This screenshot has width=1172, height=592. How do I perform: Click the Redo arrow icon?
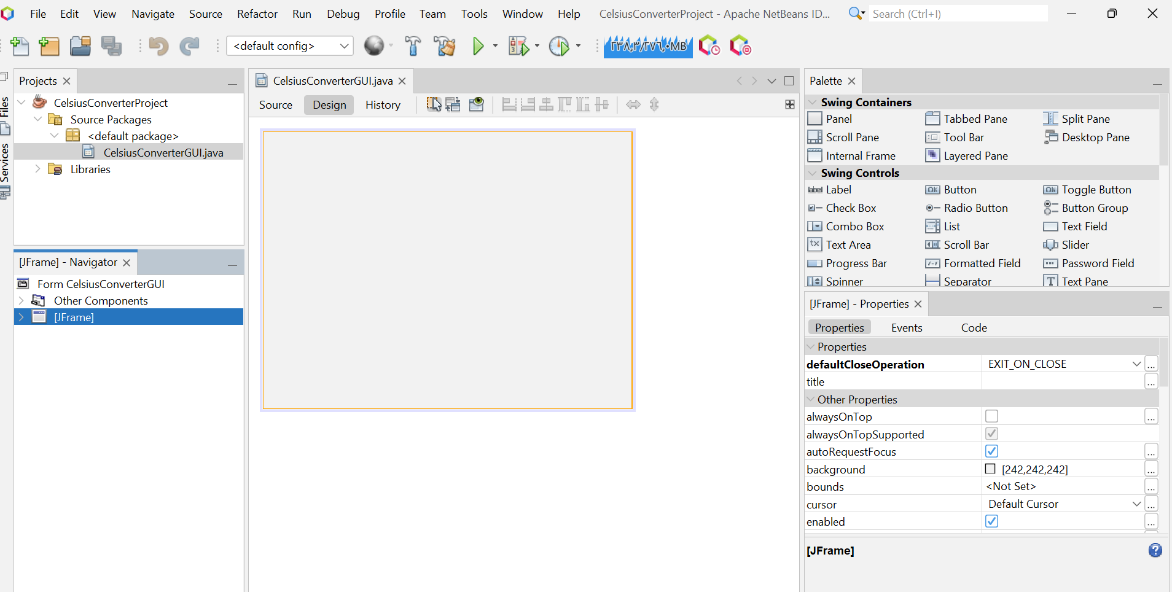(x=189, y=46)
